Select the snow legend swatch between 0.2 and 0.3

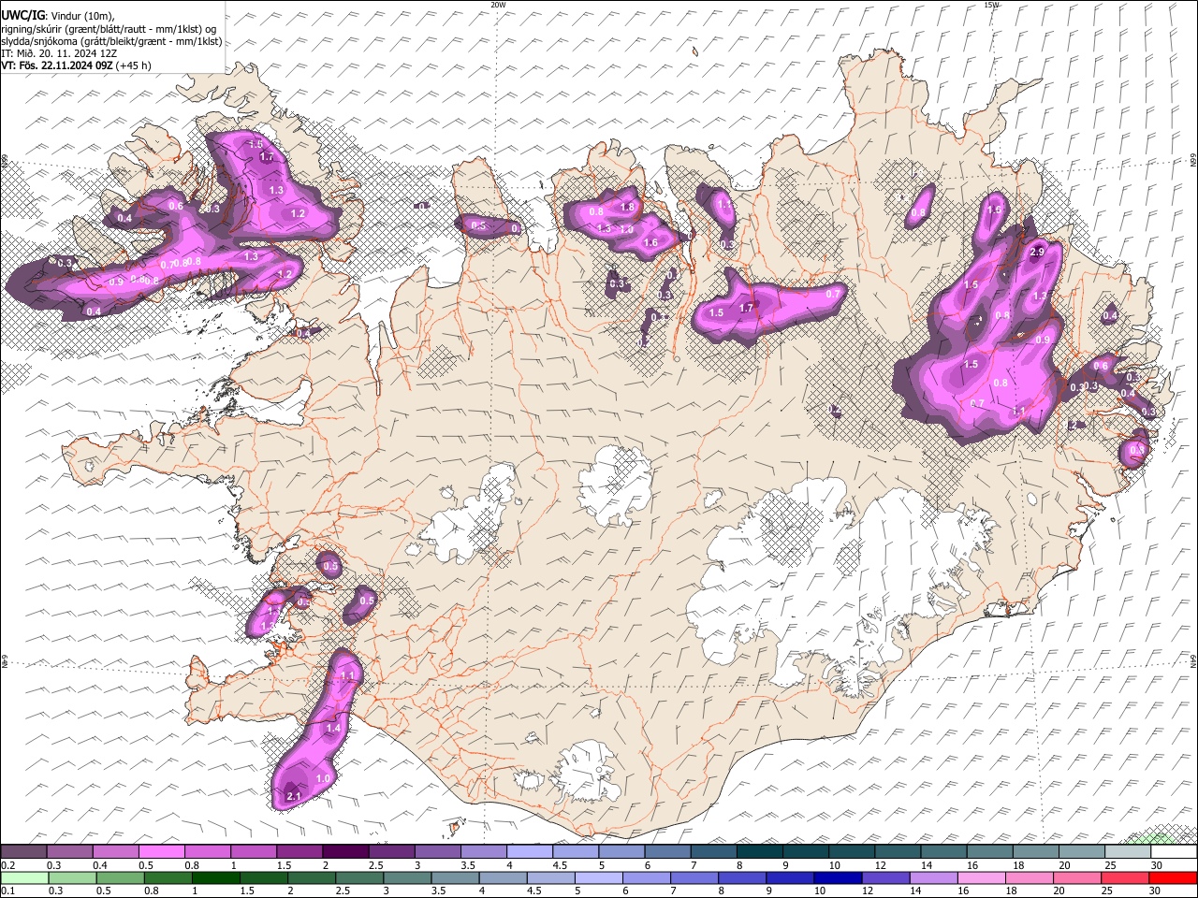[x=23, y=852]
